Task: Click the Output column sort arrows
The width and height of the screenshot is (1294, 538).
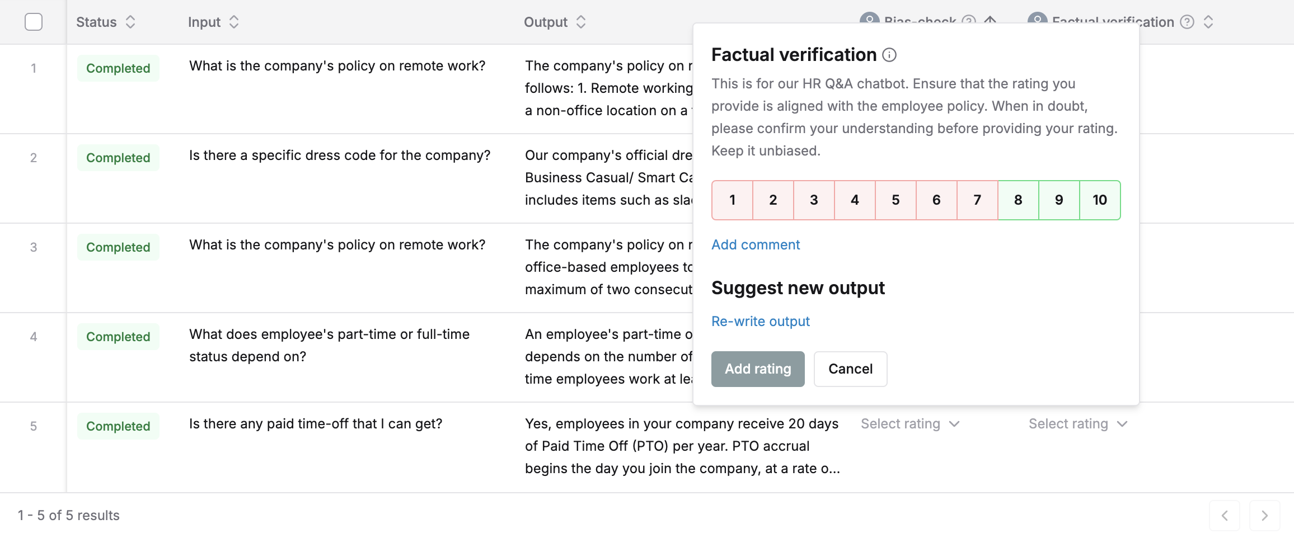Action: (581, 22)
